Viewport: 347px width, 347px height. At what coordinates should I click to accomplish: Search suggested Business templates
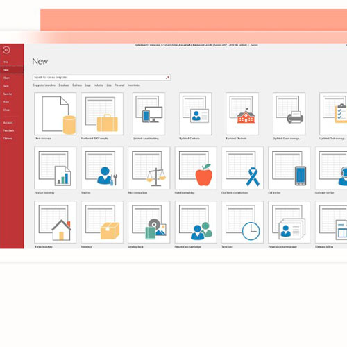pyautogui.click(x=77, y=85)
